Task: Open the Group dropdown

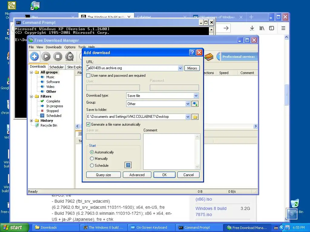Action: point(188,104)
